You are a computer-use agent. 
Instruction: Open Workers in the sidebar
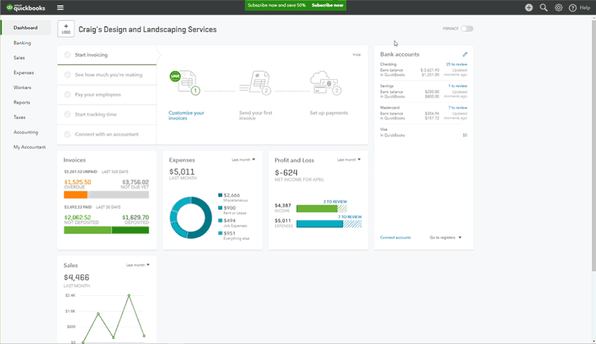pyautogui.click(x=23, y=88)
